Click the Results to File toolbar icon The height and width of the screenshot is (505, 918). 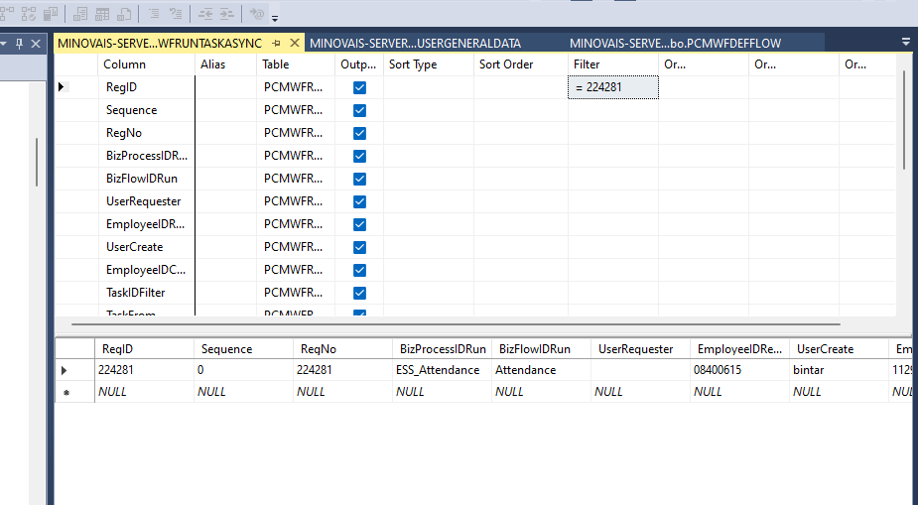[124, 14]
